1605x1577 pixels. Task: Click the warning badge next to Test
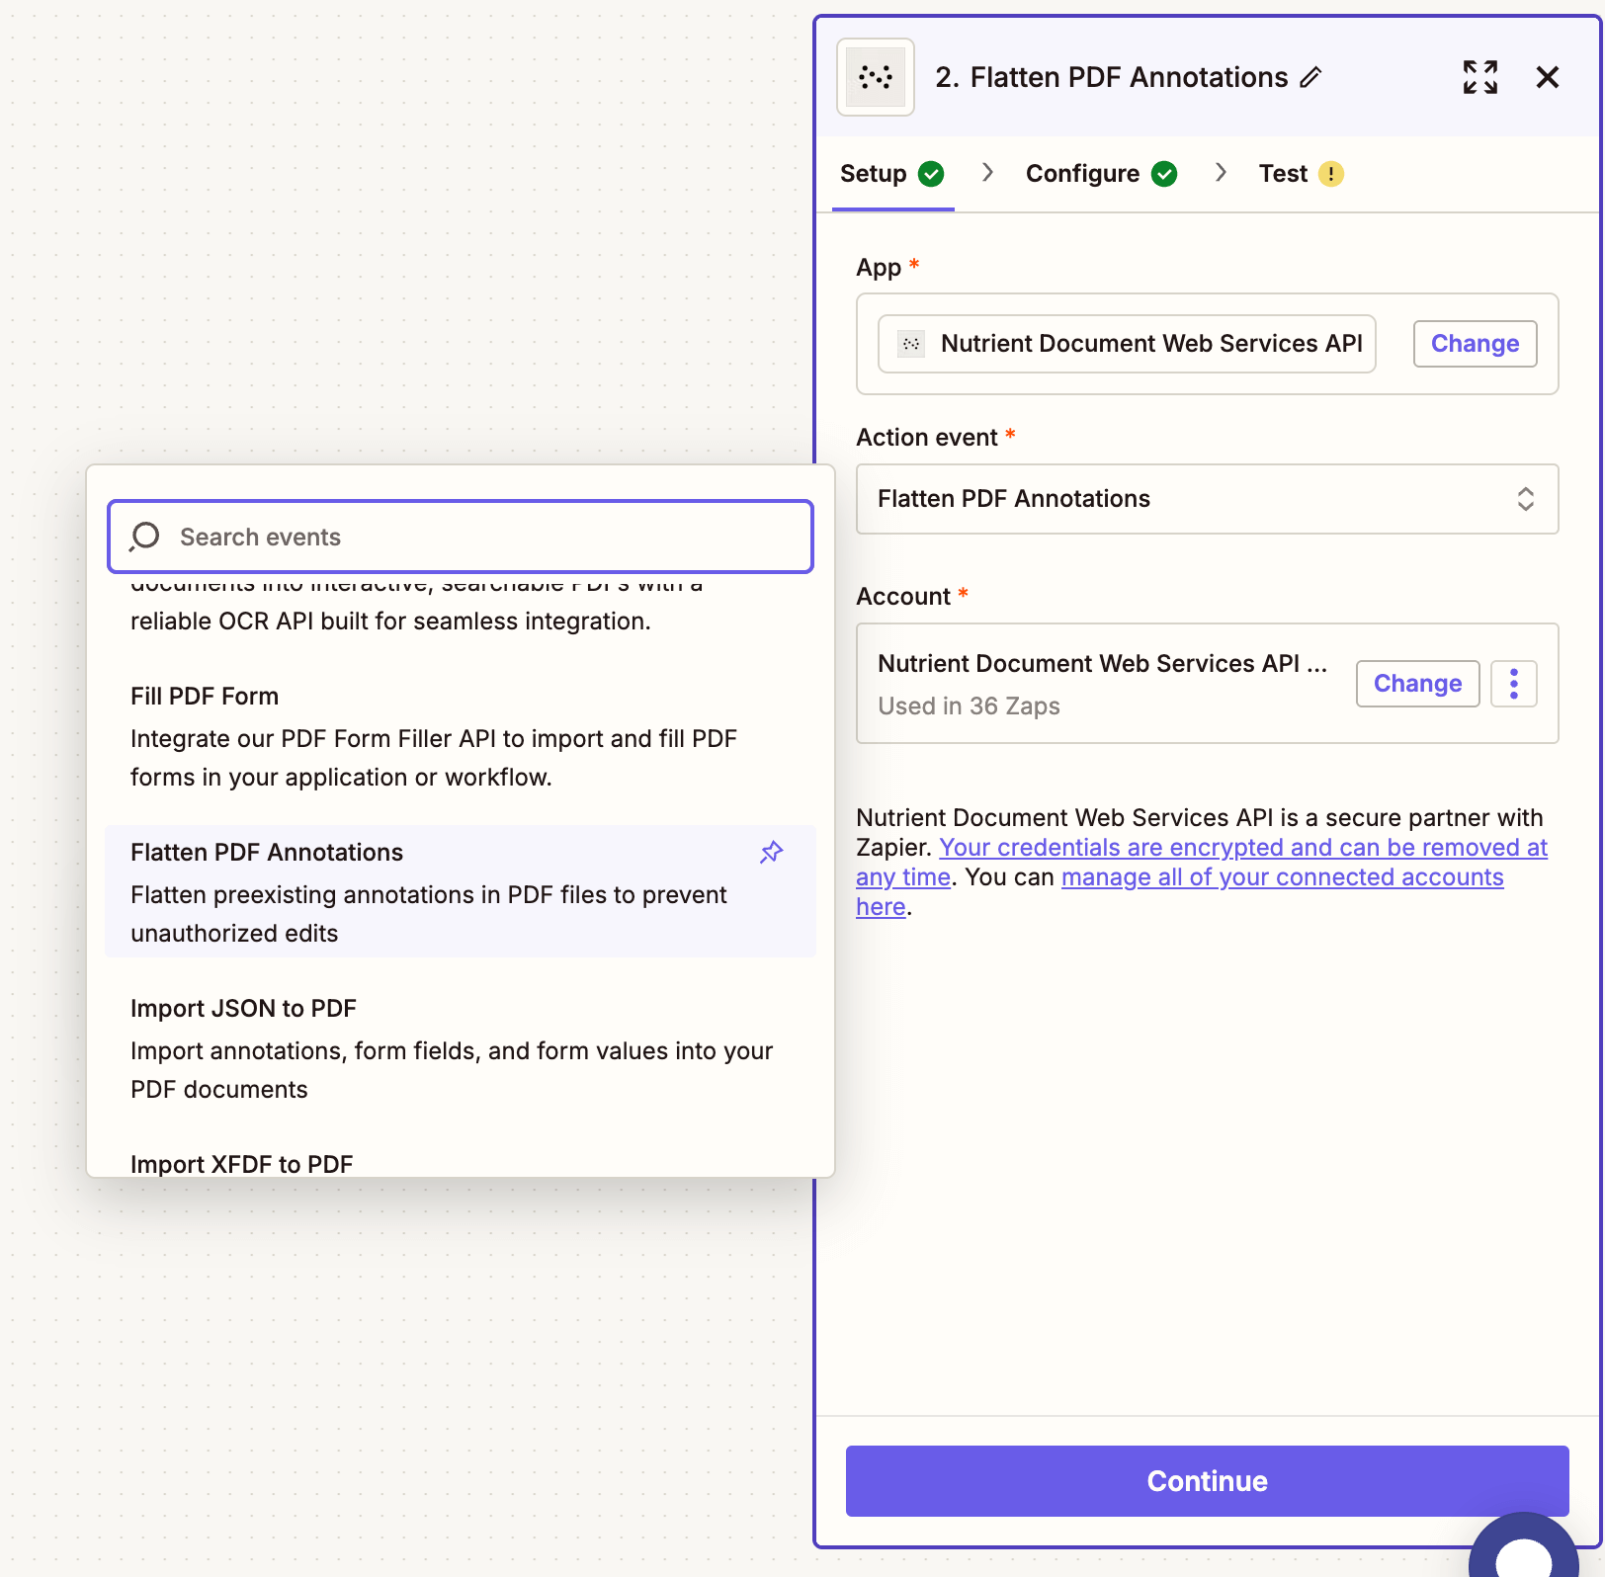coord(1331,173)
